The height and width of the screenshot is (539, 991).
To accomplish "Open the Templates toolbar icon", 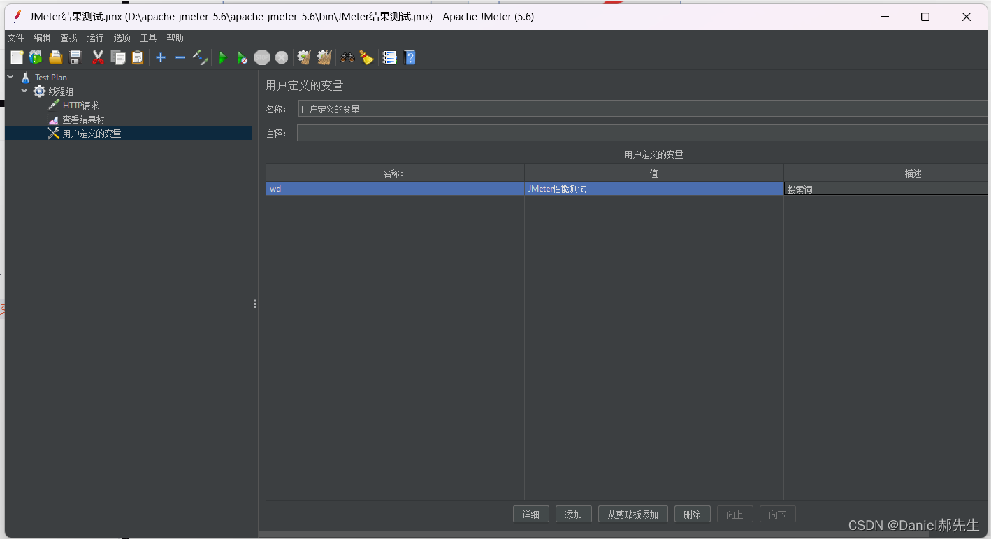I will coord(36,57).
